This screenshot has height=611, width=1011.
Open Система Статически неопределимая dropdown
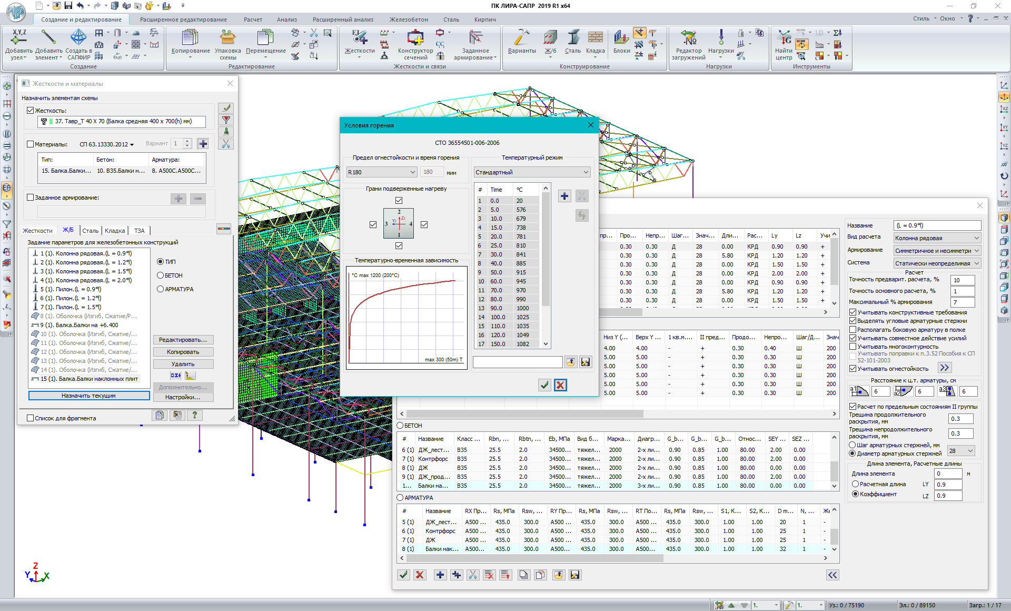937,263
